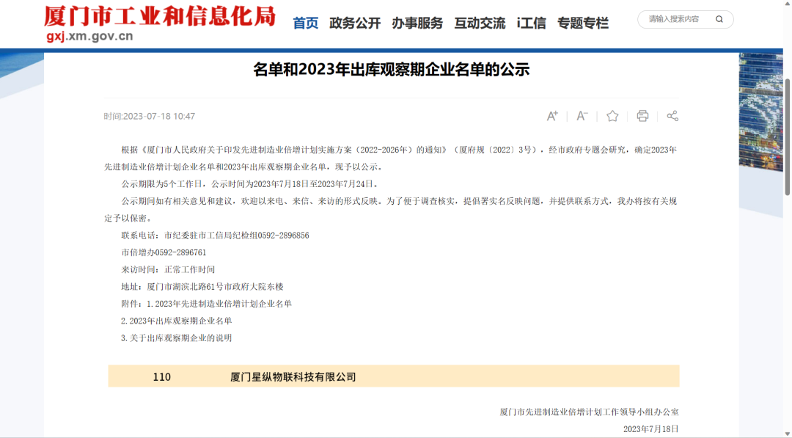Increase font size with A+ icon

click(552, 116)
